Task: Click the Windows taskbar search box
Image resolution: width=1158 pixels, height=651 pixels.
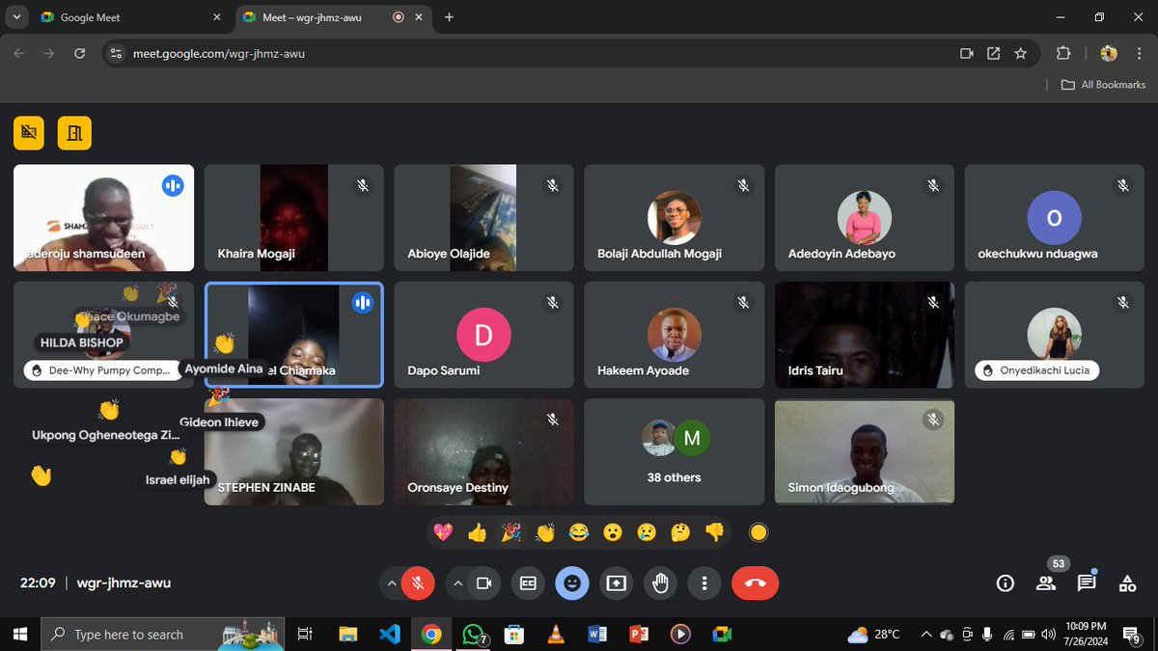Action: [162, 634]
